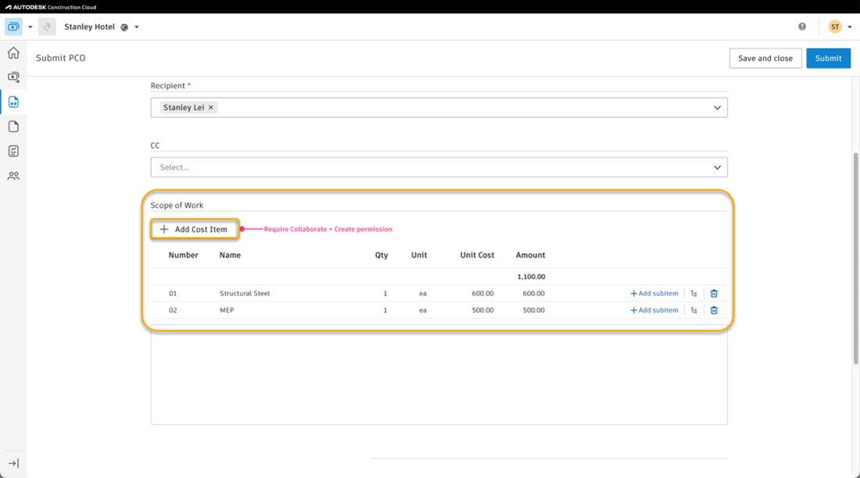The width and height of the screenshot is (860, 478).
Task: Add subitem to MEP row
Action: coord(654,310)
